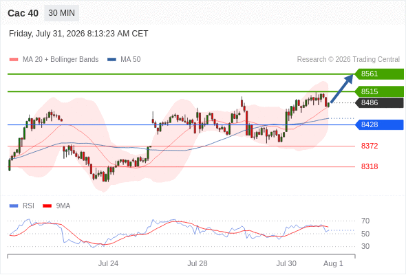
Task: Click the Jul 30 date axis label
Action: 286,263
